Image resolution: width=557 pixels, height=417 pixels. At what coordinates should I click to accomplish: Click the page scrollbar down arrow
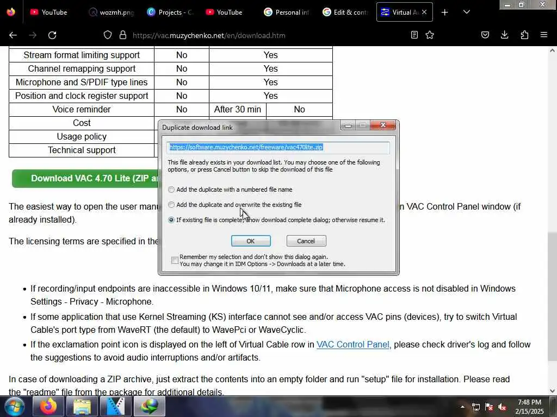coord(552,391)
